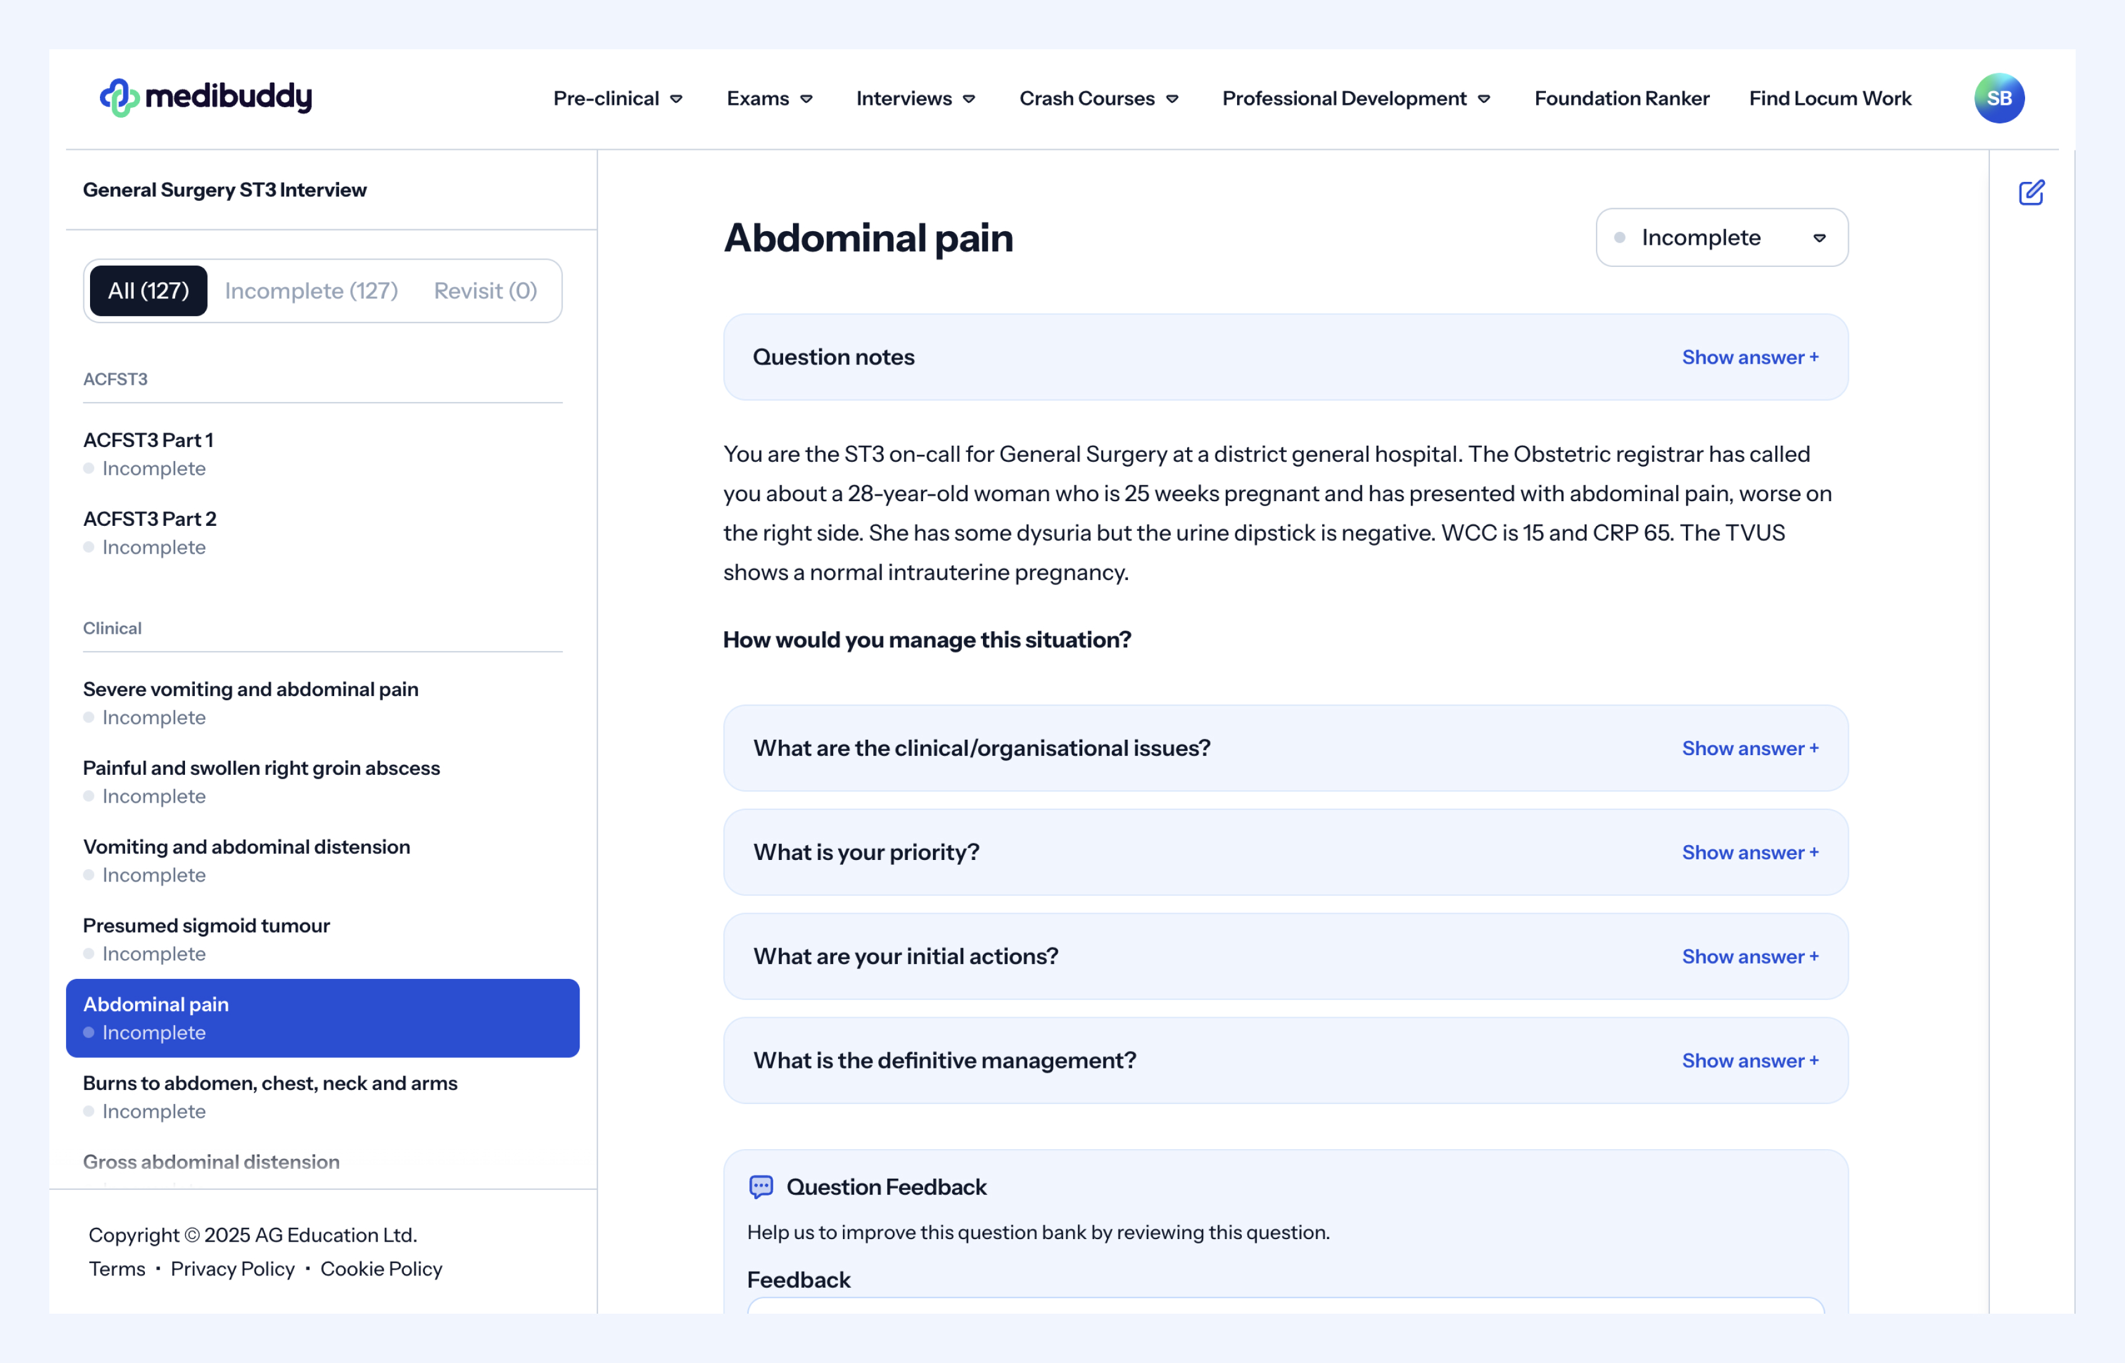2125x1363 pixels.
Task: Open the SB user avatar menu
Action: click(1999, 98)
